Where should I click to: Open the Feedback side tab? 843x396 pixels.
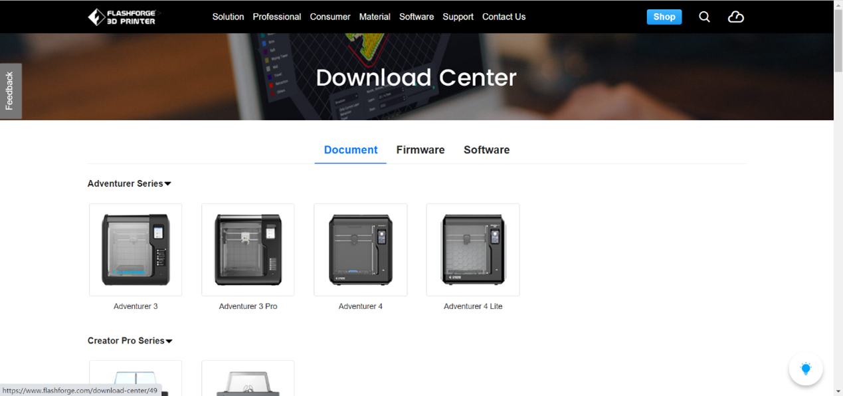pyautogui.click(x=11, y=91)
